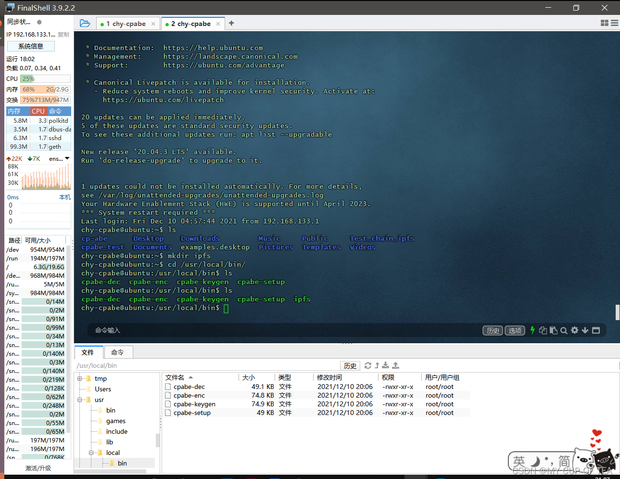Click the 激活/升级 link
The width and height of the screenshot is (620, 479).
coord(38,468)
